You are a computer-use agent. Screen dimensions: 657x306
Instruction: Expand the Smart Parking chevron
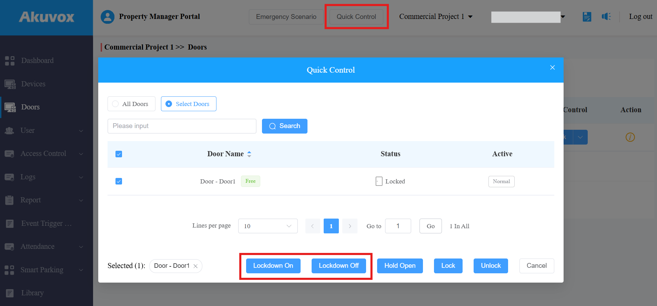pos(81,270)
